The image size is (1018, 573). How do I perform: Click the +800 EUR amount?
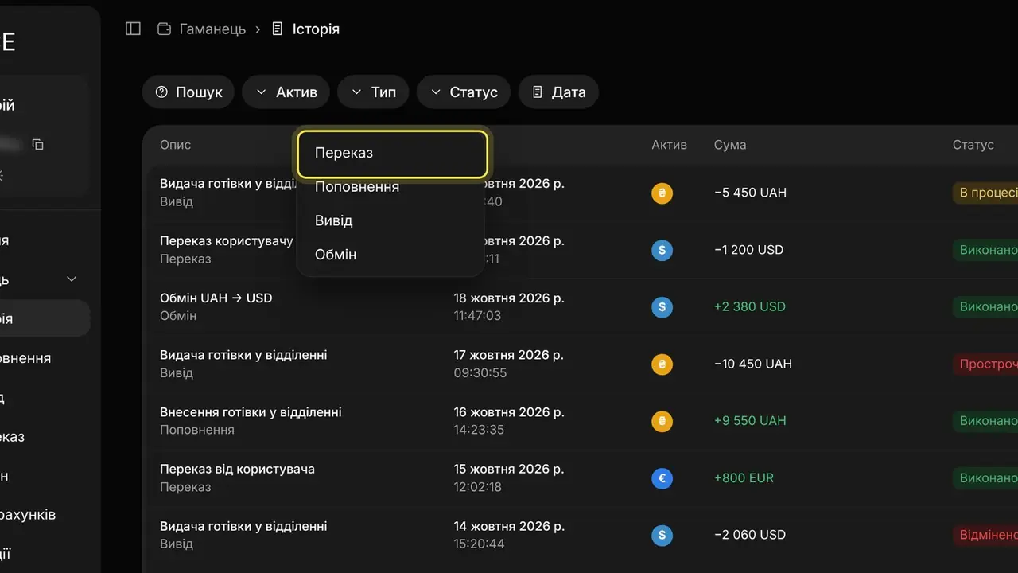point(744,478)
